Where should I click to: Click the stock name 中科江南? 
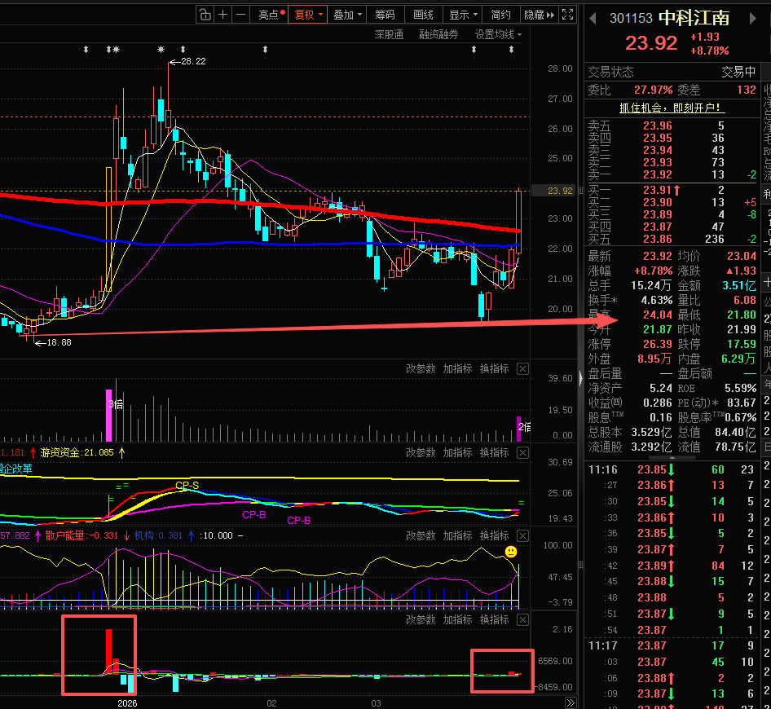(694, 18)
